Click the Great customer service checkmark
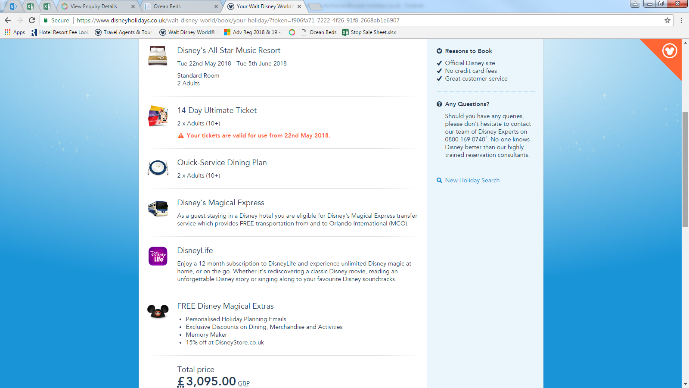Image resolution: width=689 pixels, height=388 pixels. [439, 78]
